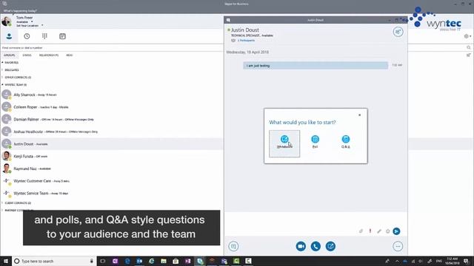Attach a file with the paperclip icon

pos(361,231)
